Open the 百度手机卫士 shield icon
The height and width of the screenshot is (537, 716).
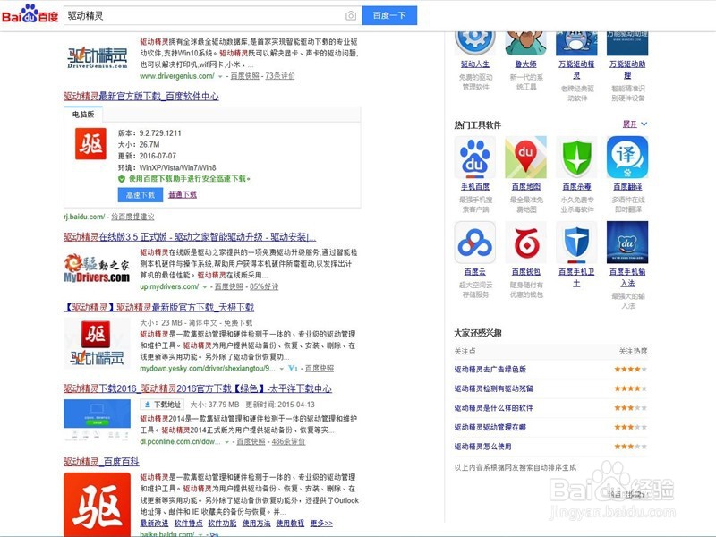[576, 243]
